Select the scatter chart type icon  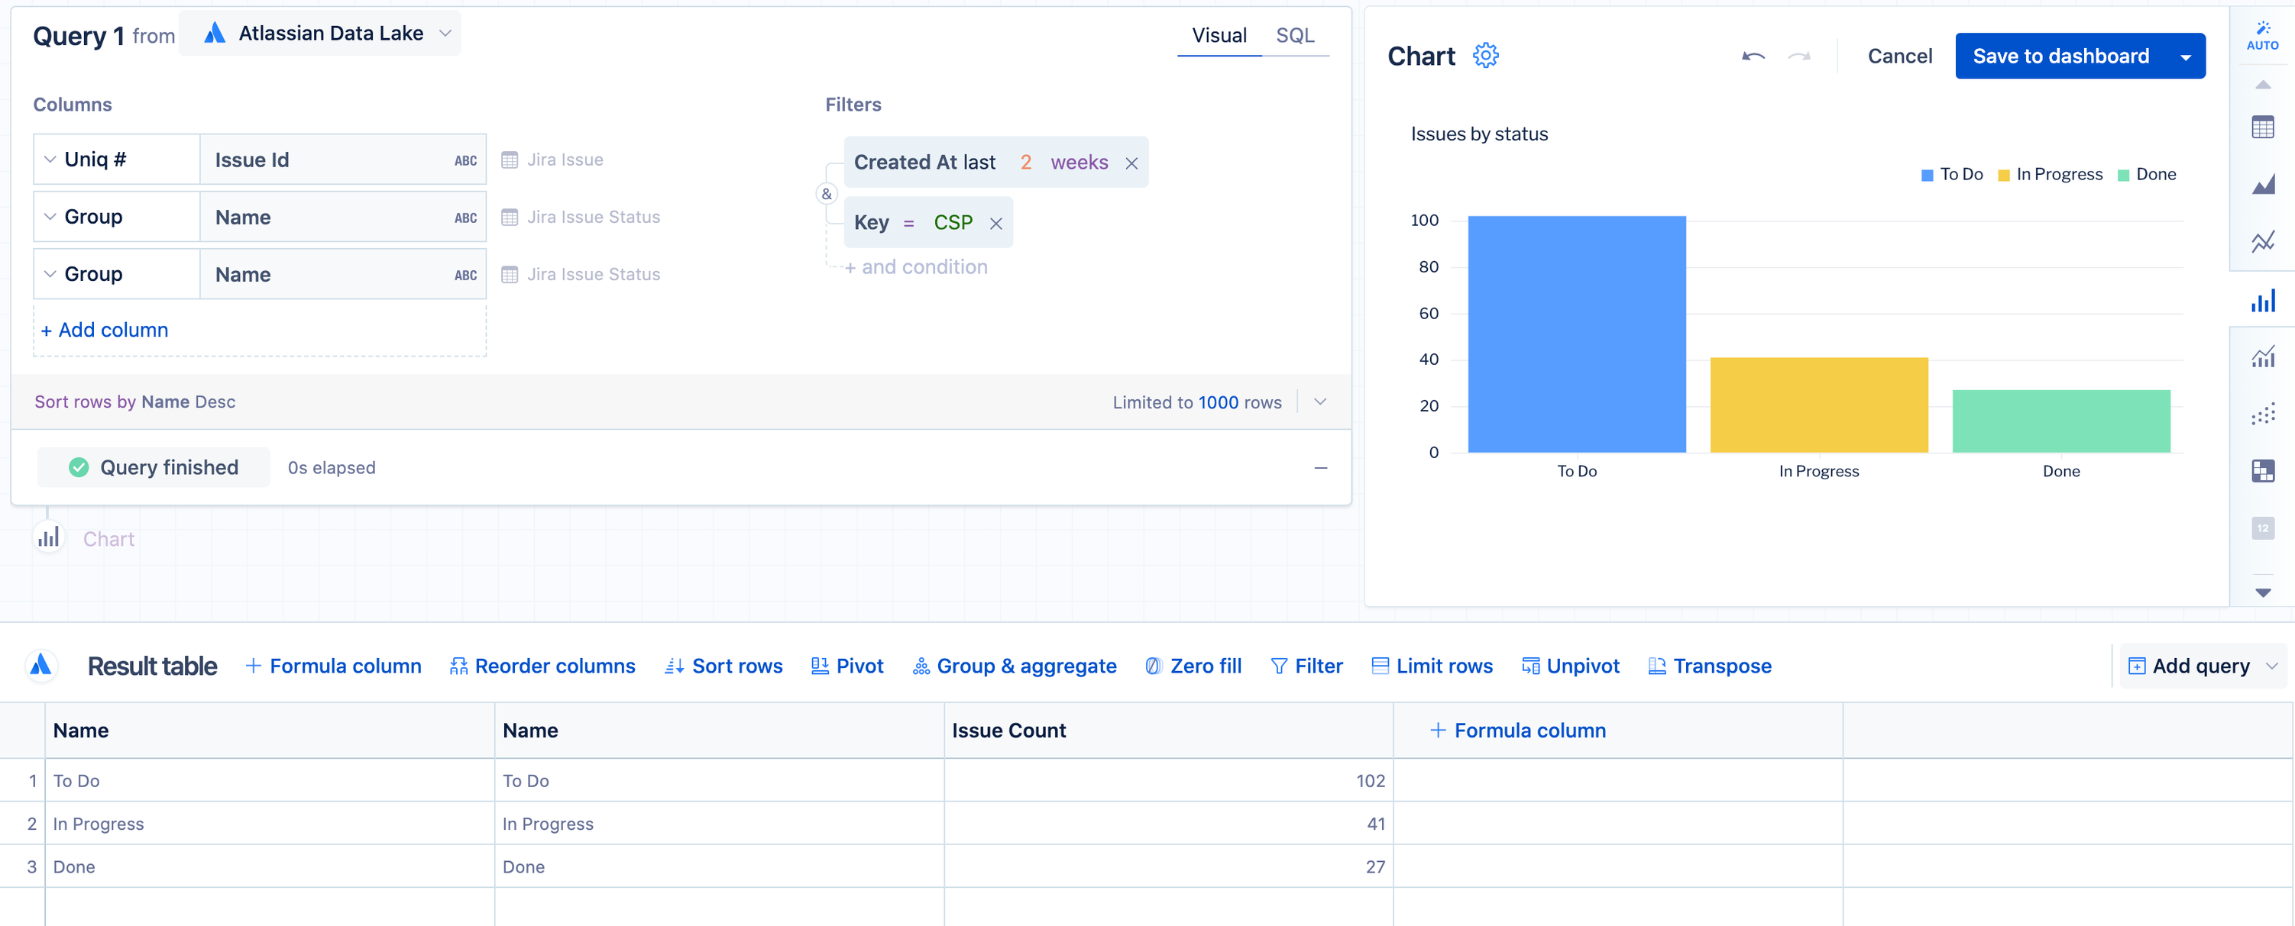tap(2262, 414)
